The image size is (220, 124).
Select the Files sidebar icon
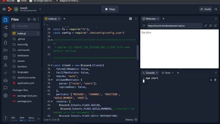[5, 20]
